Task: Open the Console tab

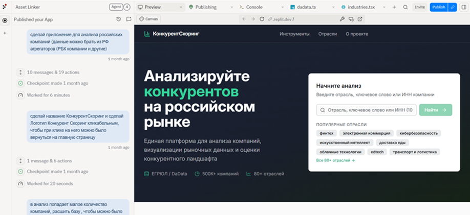Action: coord(254,7)
